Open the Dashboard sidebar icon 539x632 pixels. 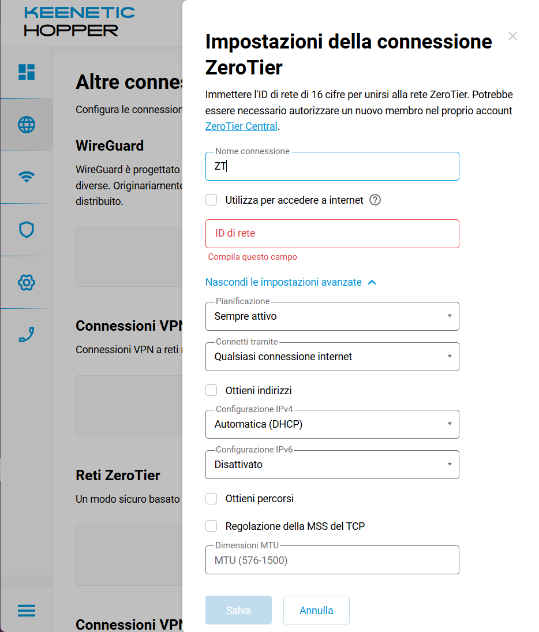point(27,72)
